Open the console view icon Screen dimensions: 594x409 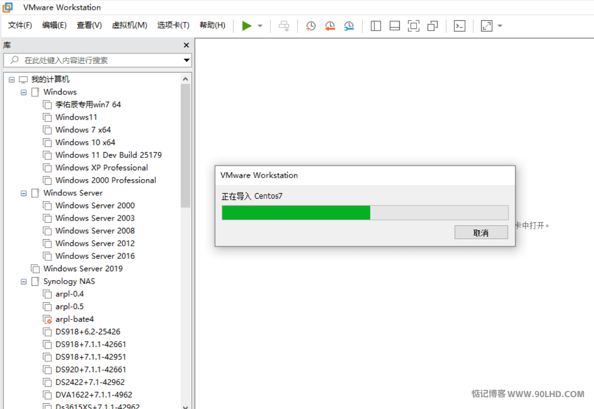coord(459,26)
